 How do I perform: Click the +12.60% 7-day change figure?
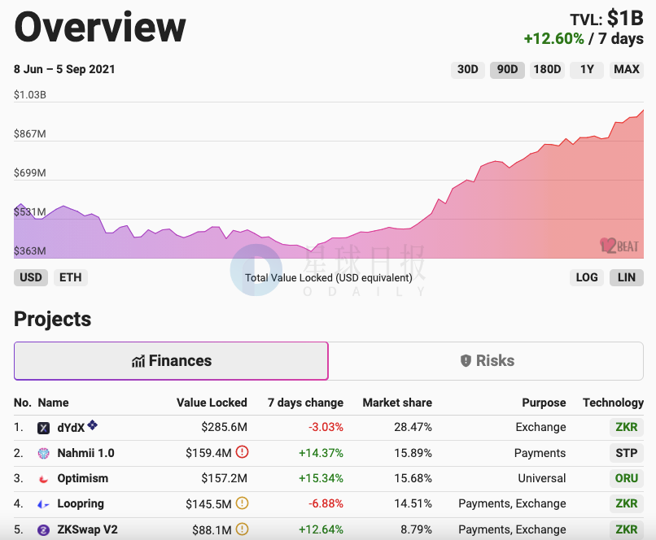pos(554,39)
